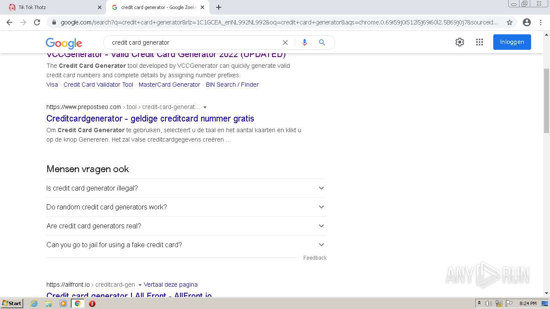Click the Action Center flag tray icon
The width and height of the screenshot is (550, 309).
click(x=509, y=303)
